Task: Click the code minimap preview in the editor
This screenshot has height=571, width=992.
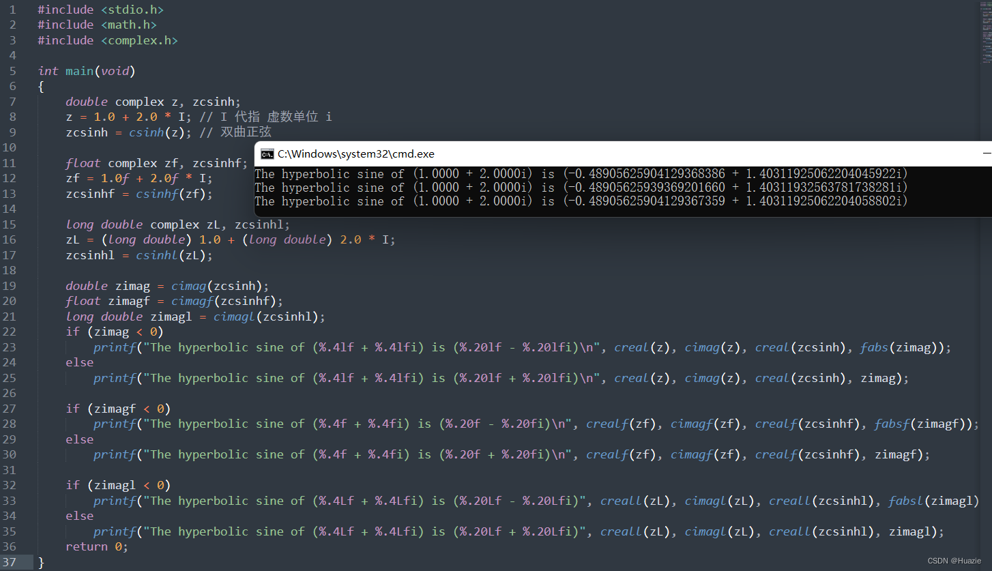Action: point(987,33)
